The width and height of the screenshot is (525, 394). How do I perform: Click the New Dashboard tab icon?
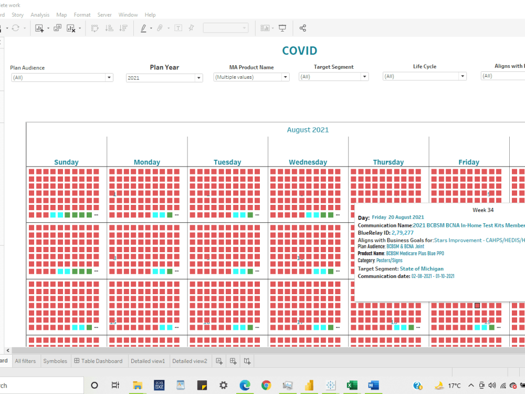click(233, 361)
